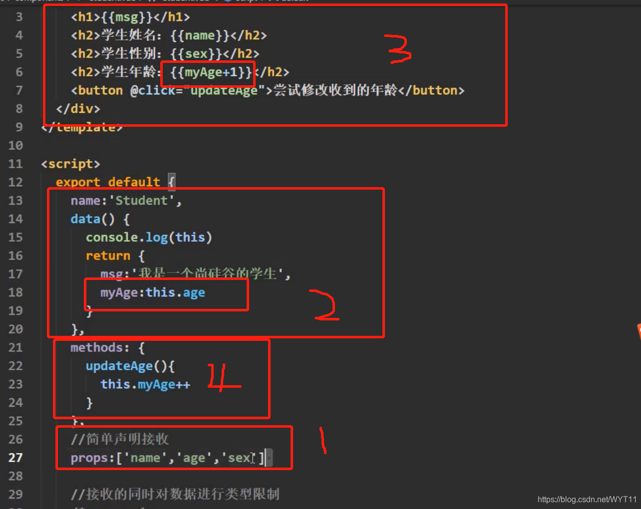The height and width of the screenshot is (509, 641).
Task: Click line number 7 in the gutter
Action: point(19,90)
